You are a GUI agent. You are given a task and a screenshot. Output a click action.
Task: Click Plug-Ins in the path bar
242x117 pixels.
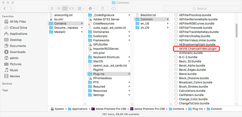(x=195, y=109)
